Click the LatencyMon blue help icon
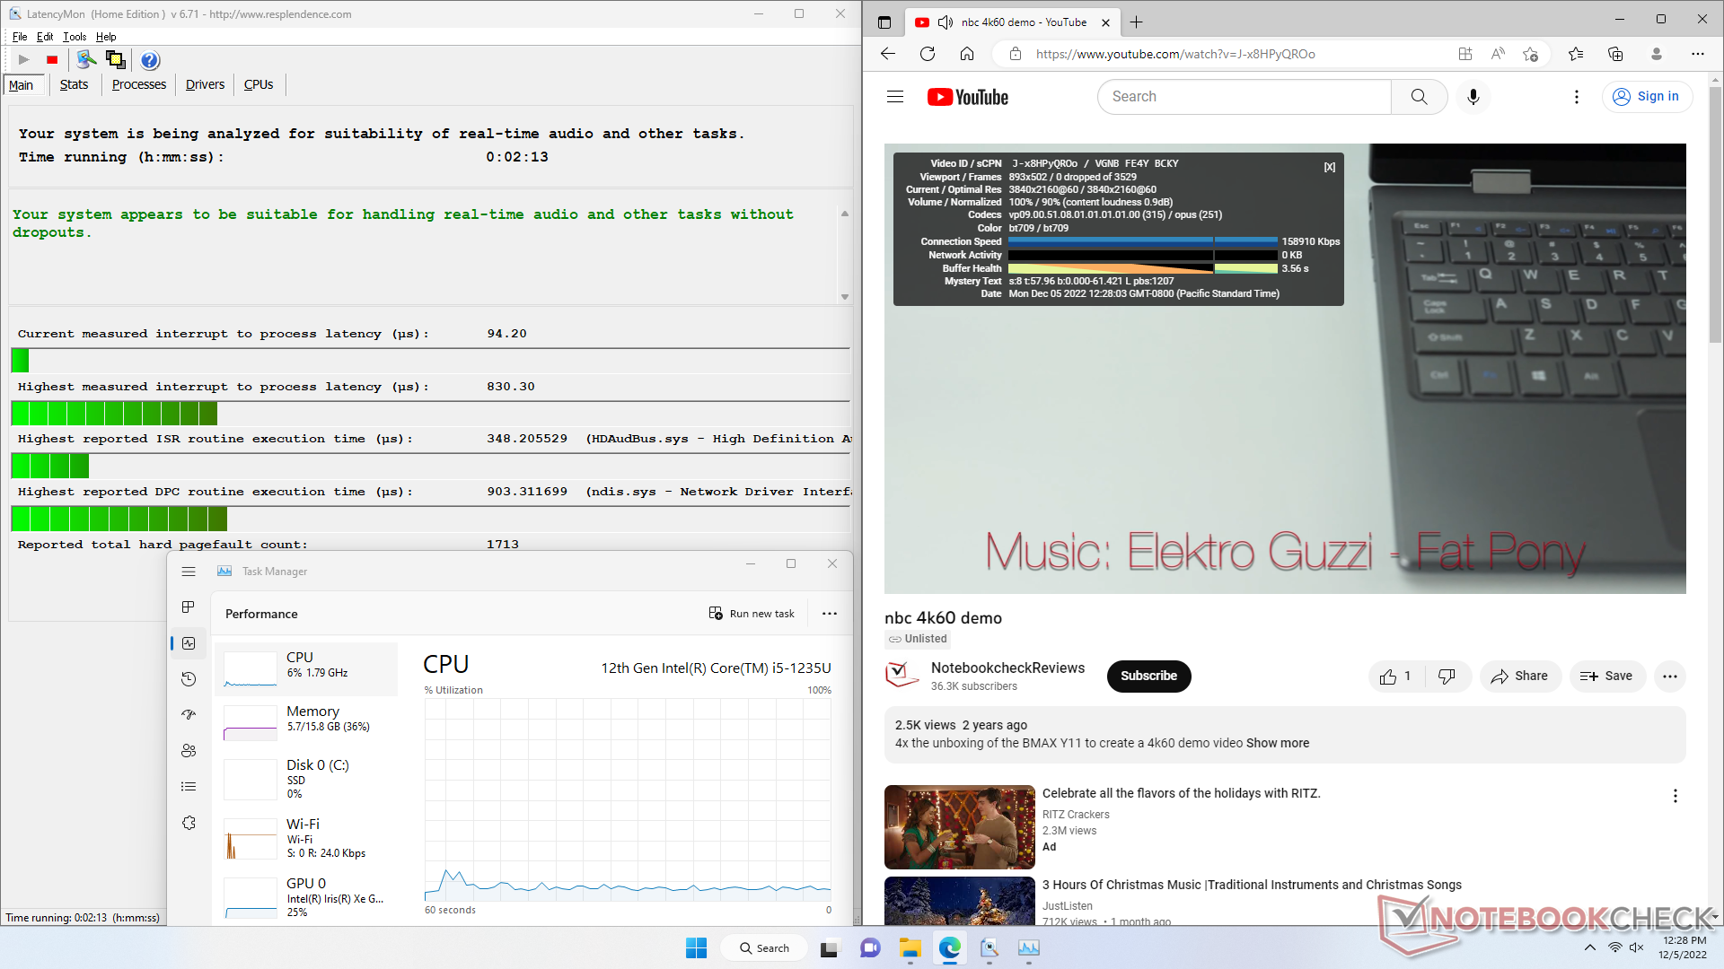Image resolution: width=1724 pixels, height=969 pixels. (x=150, y=60)
